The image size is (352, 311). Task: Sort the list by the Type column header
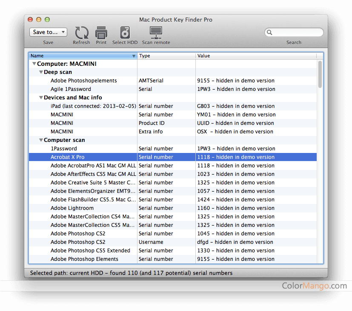[x=166, y=56]
